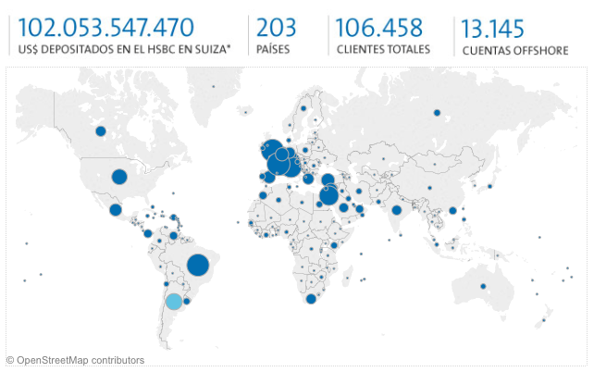Screen dimensions: 594x372
Task: Click the light blue Argentina bubble
Action: [174, 302]
